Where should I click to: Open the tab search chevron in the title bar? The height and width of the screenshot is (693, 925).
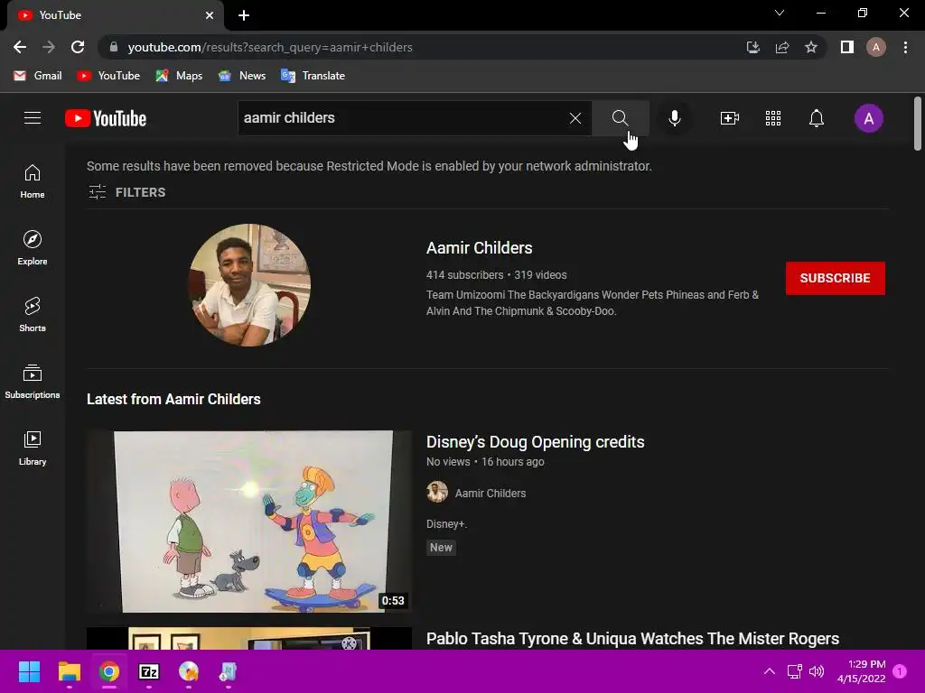[x=780, y=13]
